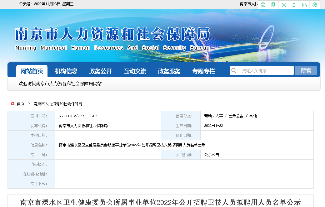Image resolution: width=325 pixels, height=207 pixels.
Task: Click the 索引号 label
Action: pos(39,116)
